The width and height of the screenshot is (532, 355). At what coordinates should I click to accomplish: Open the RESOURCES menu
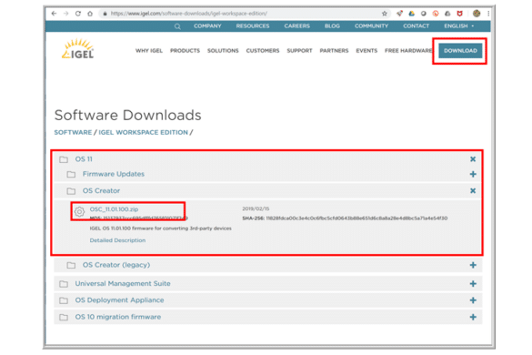tap(253, 25)
